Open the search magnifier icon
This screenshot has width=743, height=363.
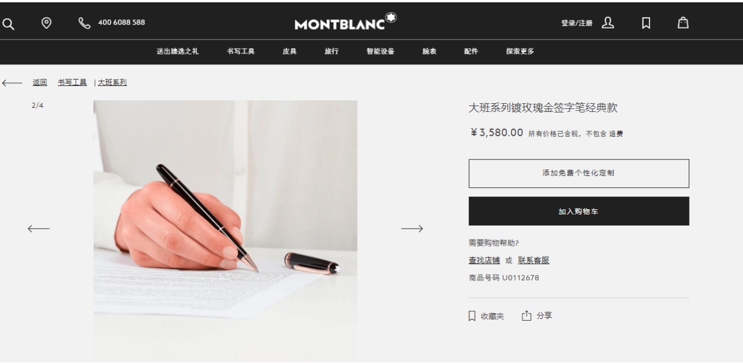8,23
